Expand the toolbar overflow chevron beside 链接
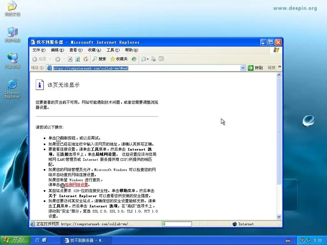This screenshot has width=327, height=245. 280,67
